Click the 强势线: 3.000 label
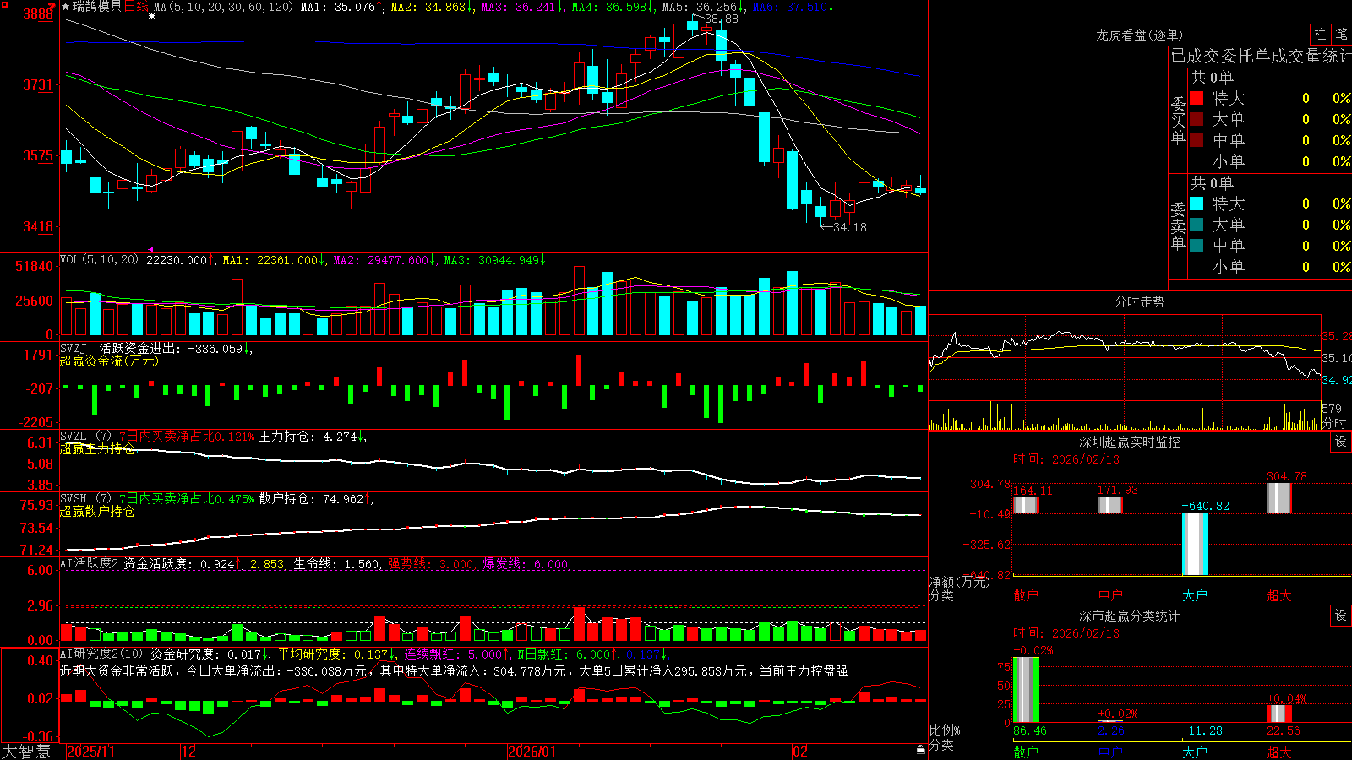The height and width of the screenshot is (760, 1352). point(431,563)
